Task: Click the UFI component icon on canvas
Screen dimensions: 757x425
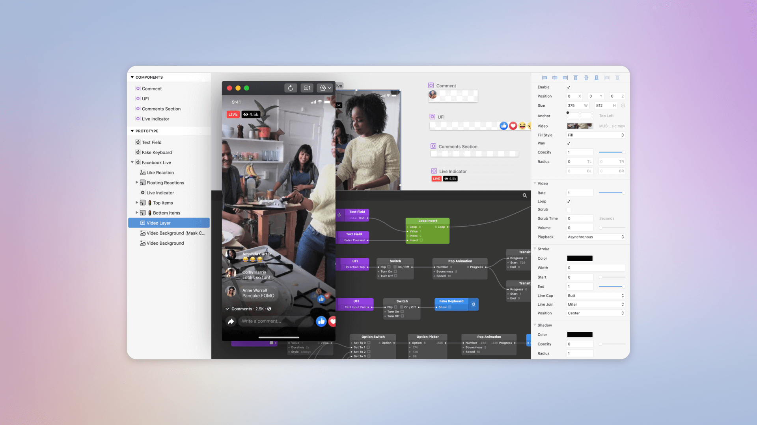Action: tap(433, 116)
